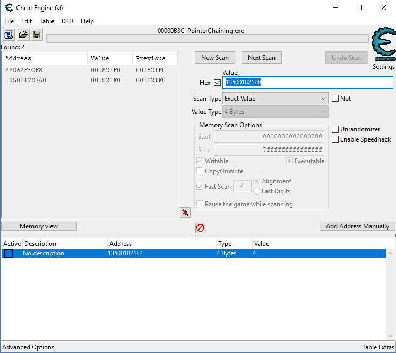Click the save floppy disk icon

(37, 34)
